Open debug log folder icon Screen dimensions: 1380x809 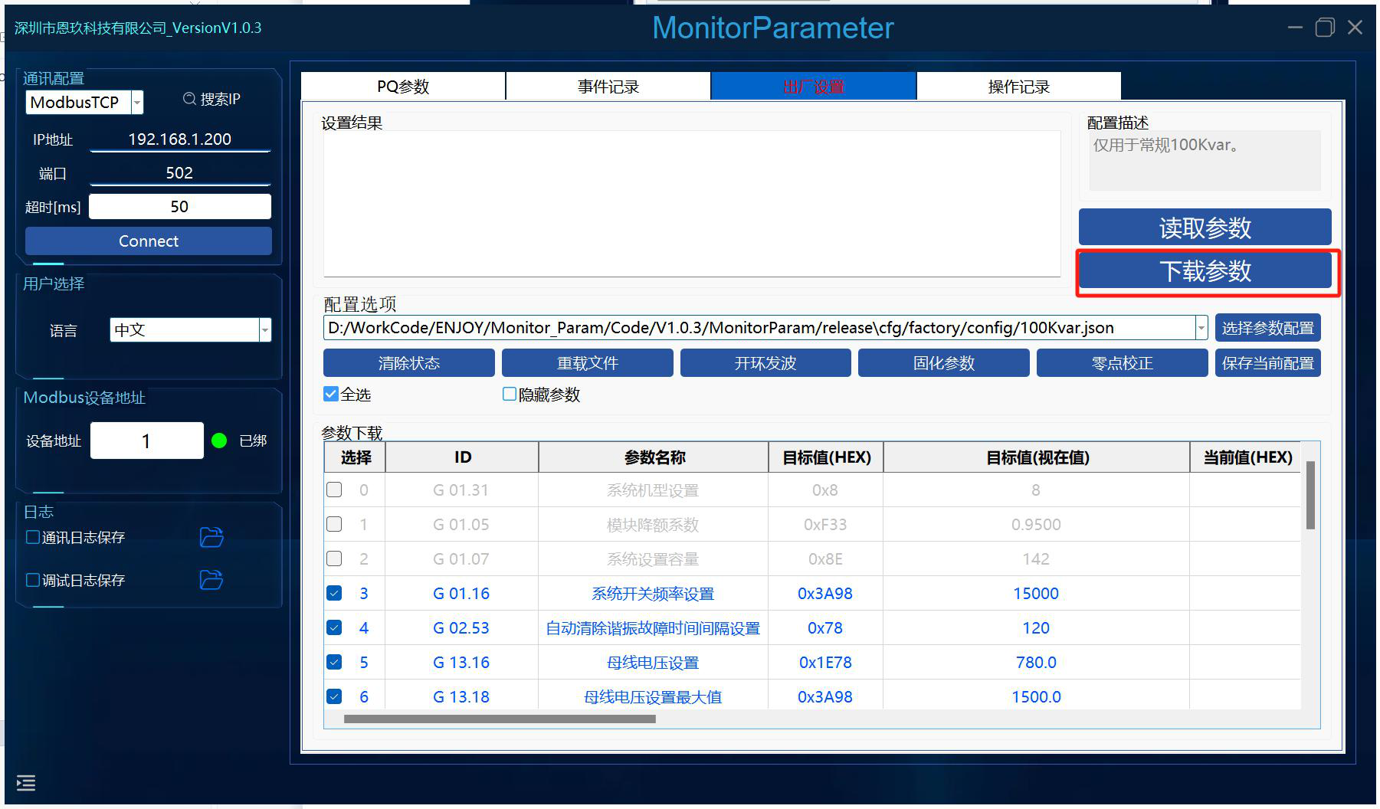pos(211,580)
